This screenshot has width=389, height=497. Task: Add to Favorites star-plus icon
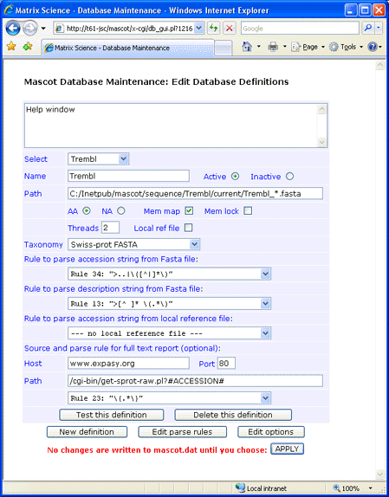[x=28, y=47]
